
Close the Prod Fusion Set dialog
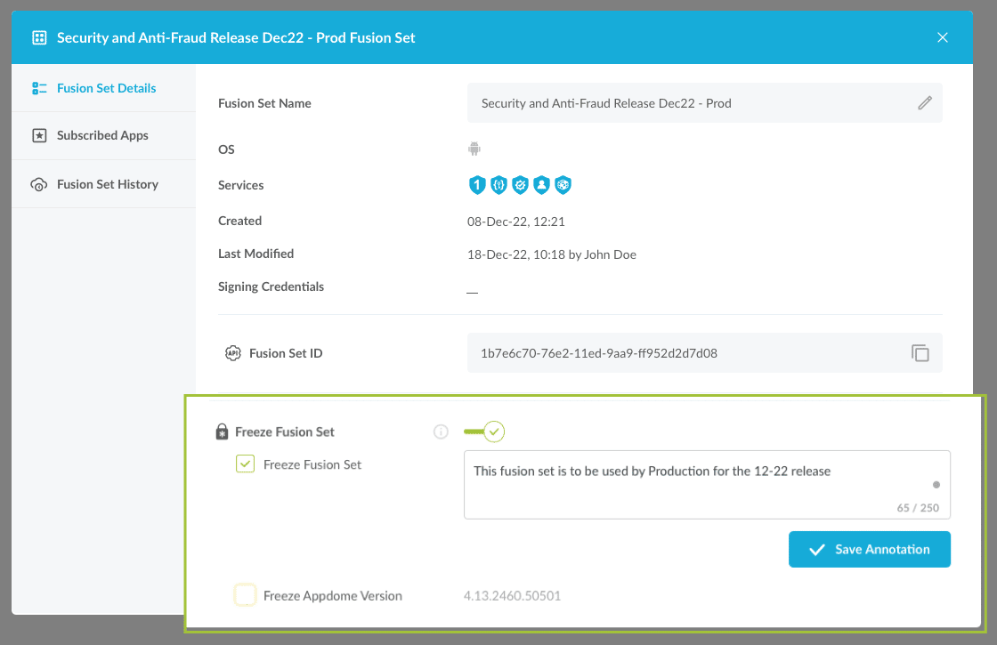[x=943, y=37]
